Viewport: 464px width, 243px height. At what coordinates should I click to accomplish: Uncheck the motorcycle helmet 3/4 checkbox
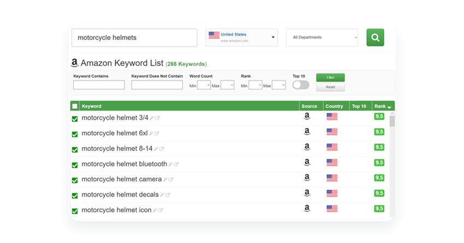tap(75, 119)
